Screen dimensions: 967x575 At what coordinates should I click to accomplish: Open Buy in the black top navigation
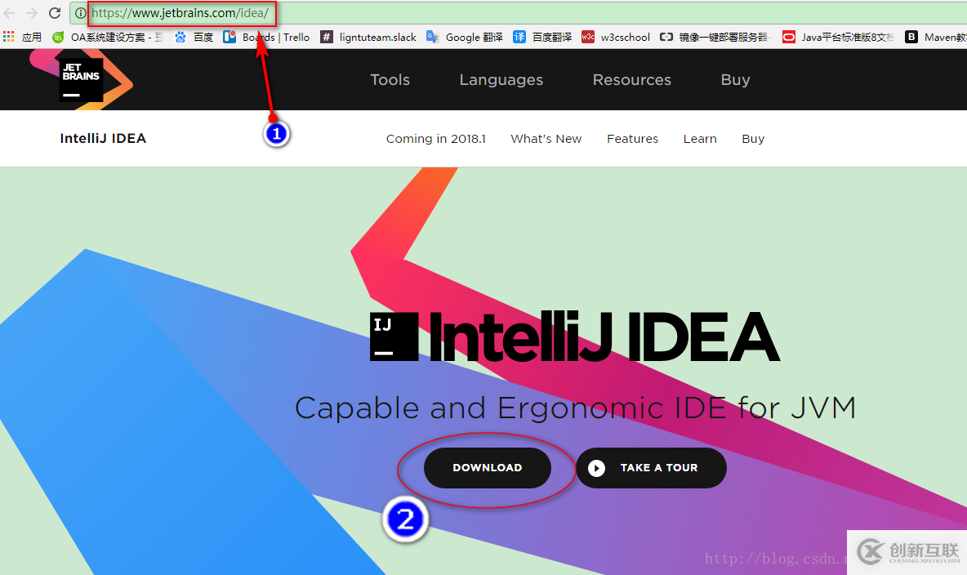pyautogui.click(x=735, y=79)
